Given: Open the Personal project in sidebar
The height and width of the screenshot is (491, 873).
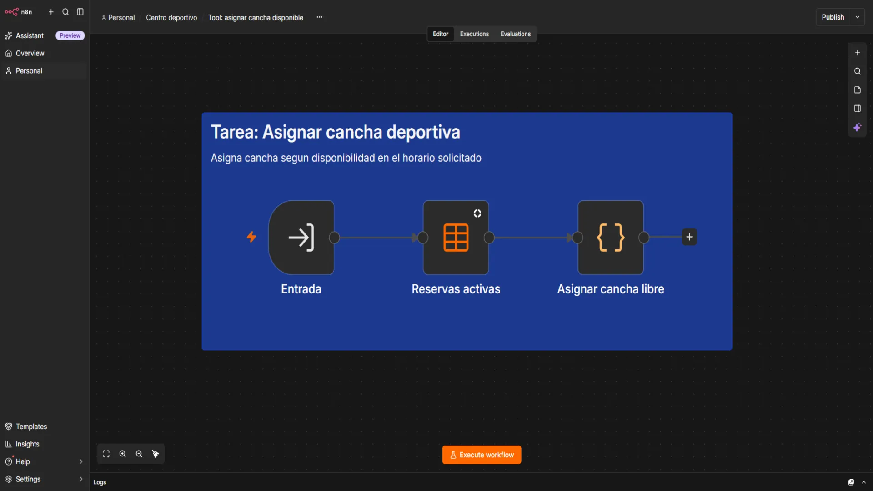Looking at the screenshot, I should click(x=45, y=71).
